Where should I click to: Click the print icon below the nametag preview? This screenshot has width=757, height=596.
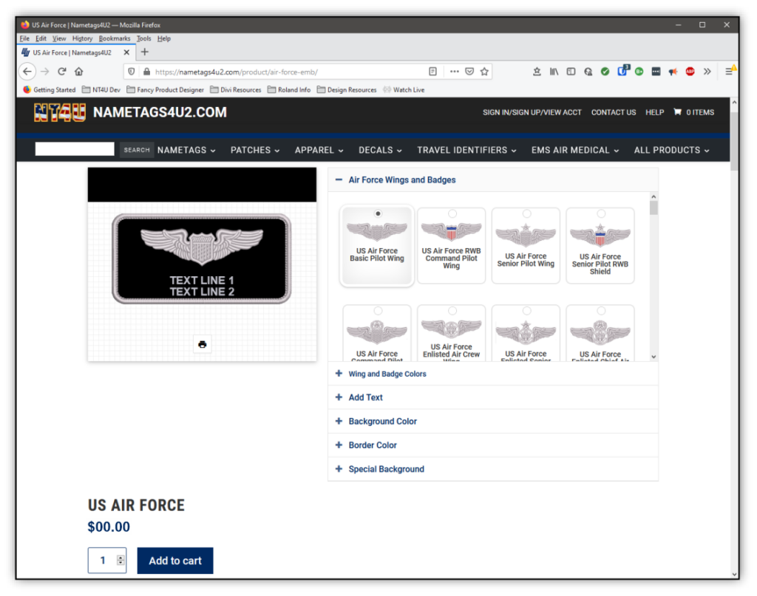click(x=203, y=344)
